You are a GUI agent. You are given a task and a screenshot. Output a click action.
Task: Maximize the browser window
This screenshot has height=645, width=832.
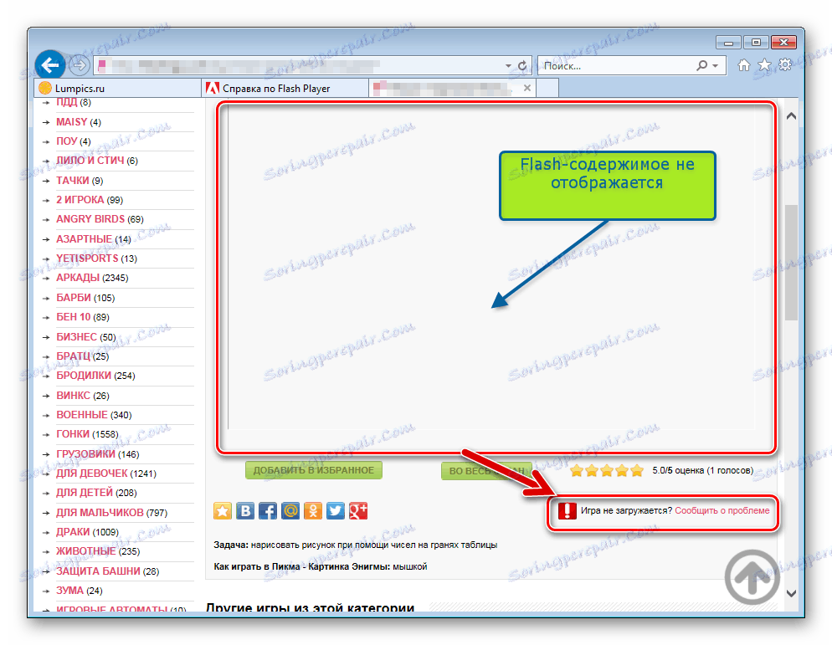pos(756,43)
